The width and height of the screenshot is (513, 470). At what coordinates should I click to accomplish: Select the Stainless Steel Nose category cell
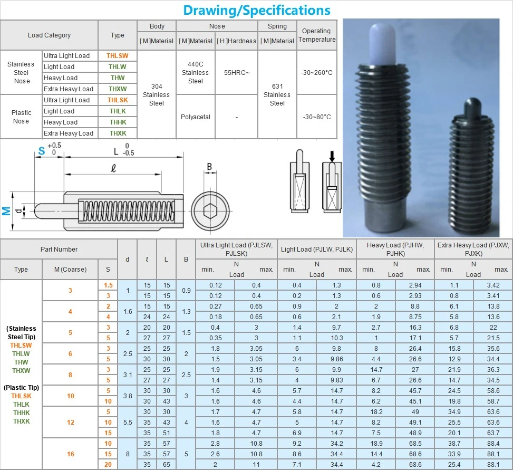click(21, 73)
